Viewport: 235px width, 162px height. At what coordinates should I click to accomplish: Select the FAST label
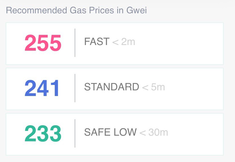click(97, 41)
